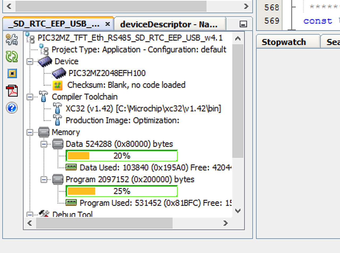Select Production Image: Optimization row
This screenshot has height=253, width=340.
point(122,120)
